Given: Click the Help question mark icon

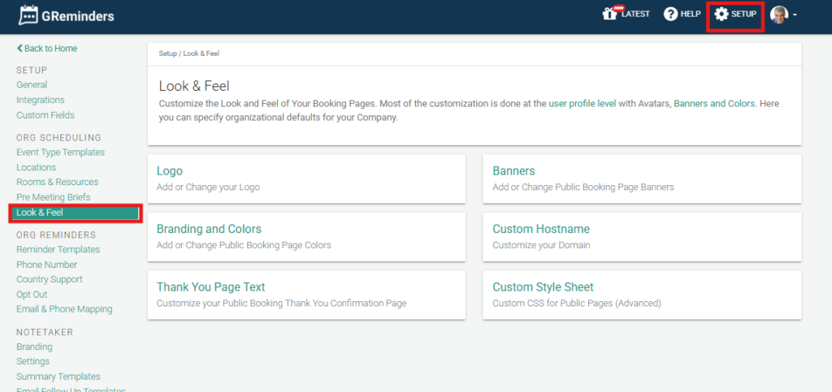Looking at the screenshot, I should [x=670, y=15].
